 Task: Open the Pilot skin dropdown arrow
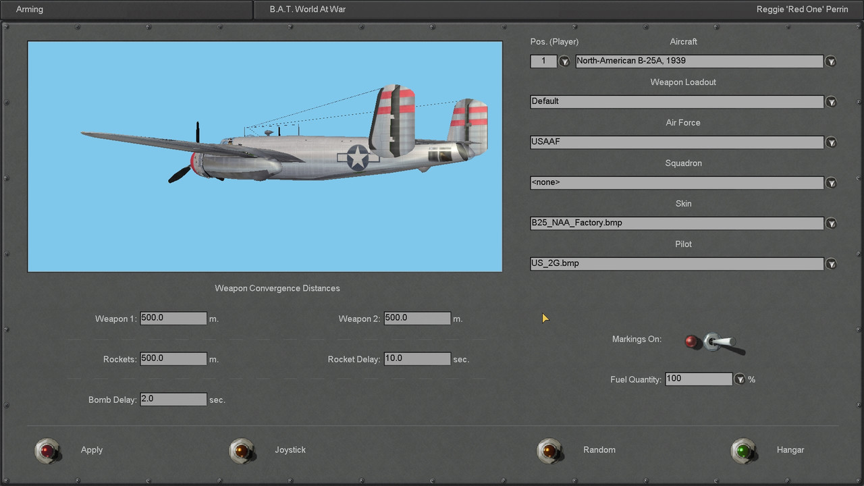pyautogui.click(x=831, y=264)
